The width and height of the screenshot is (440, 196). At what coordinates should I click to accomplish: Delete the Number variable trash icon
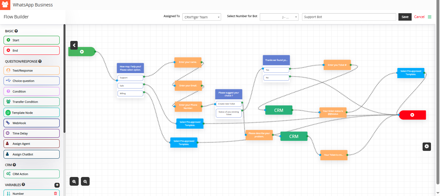pos(55,193)
